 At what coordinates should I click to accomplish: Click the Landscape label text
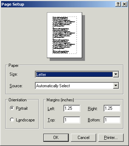(x=25, y=120)
